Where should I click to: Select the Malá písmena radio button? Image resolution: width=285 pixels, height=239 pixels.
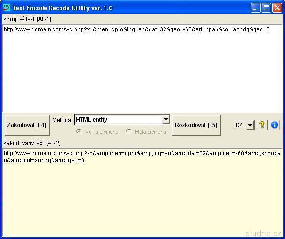pyautogui.click(x=129, y=131)
